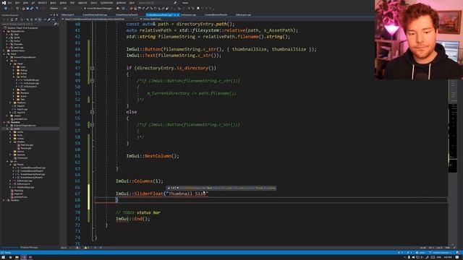The image size is (463, 260).
Task: Select the Dependencies solution folder
Action: [x=17, y=31]
